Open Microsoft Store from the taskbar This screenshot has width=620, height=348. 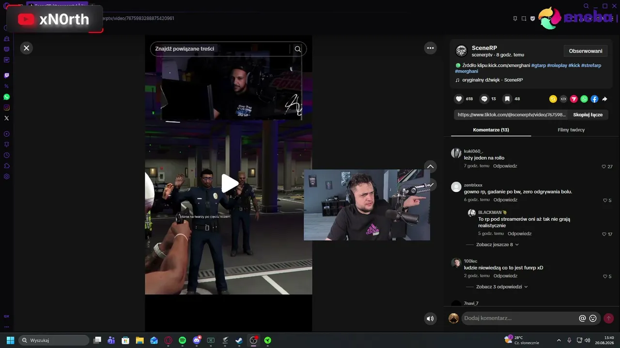coord(125,340)
